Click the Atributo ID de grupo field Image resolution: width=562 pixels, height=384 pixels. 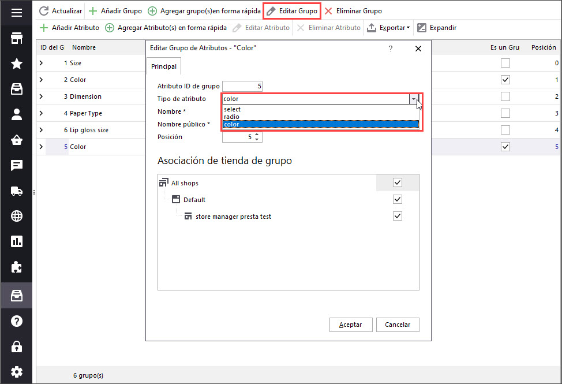(242, 86)
